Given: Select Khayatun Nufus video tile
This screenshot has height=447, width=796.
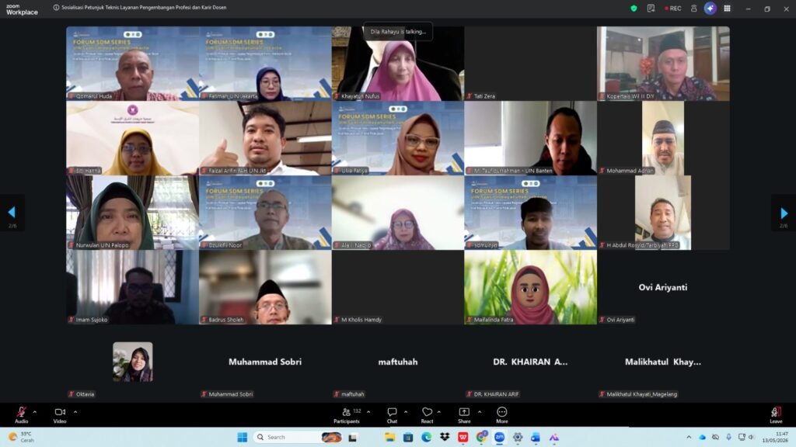Looking at the screenshot, I should pyautogui.click(x=397, y=64).
